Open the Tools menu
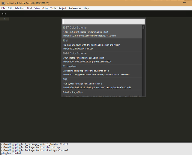The width and height of the screenshot is (192, 155). (x=53, y=8)
